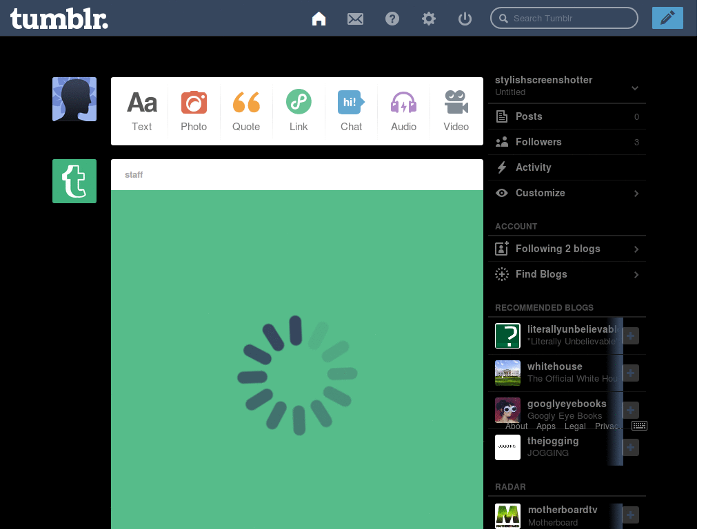This screenshot has width=706, height=529.
Task: Create a new Text post
Action: coord(142,111)
